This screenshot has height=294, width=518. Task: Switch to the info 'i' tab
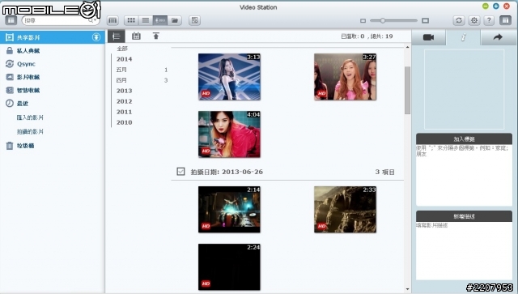click(463, 37)
